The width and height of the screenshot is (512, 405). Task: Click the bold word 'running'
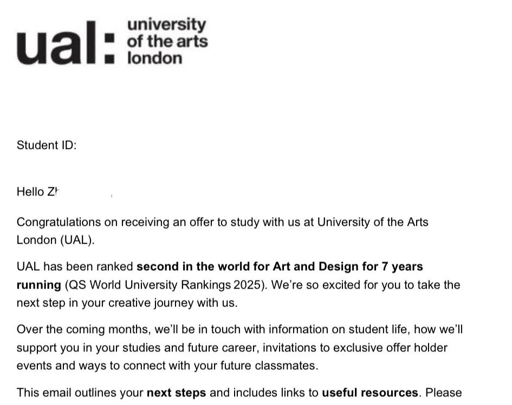pos(38,285)
